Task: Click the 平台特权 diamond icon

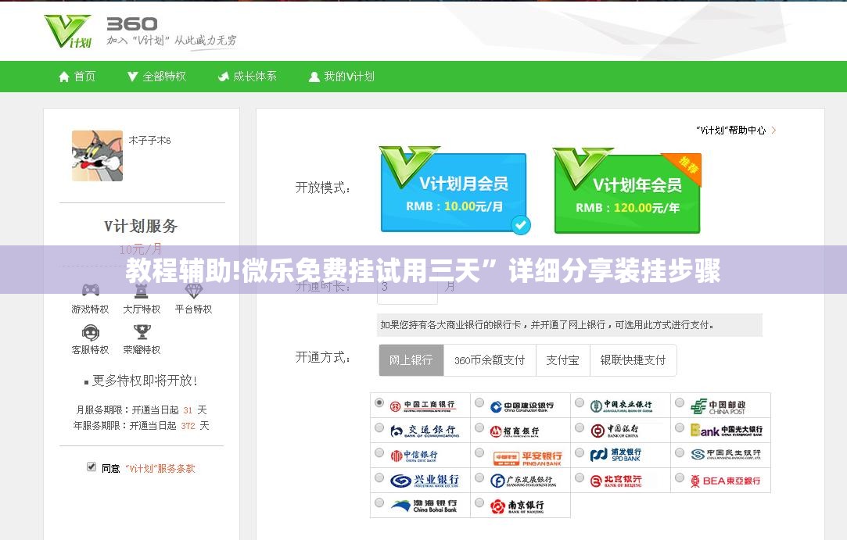Action: [193, 291]
